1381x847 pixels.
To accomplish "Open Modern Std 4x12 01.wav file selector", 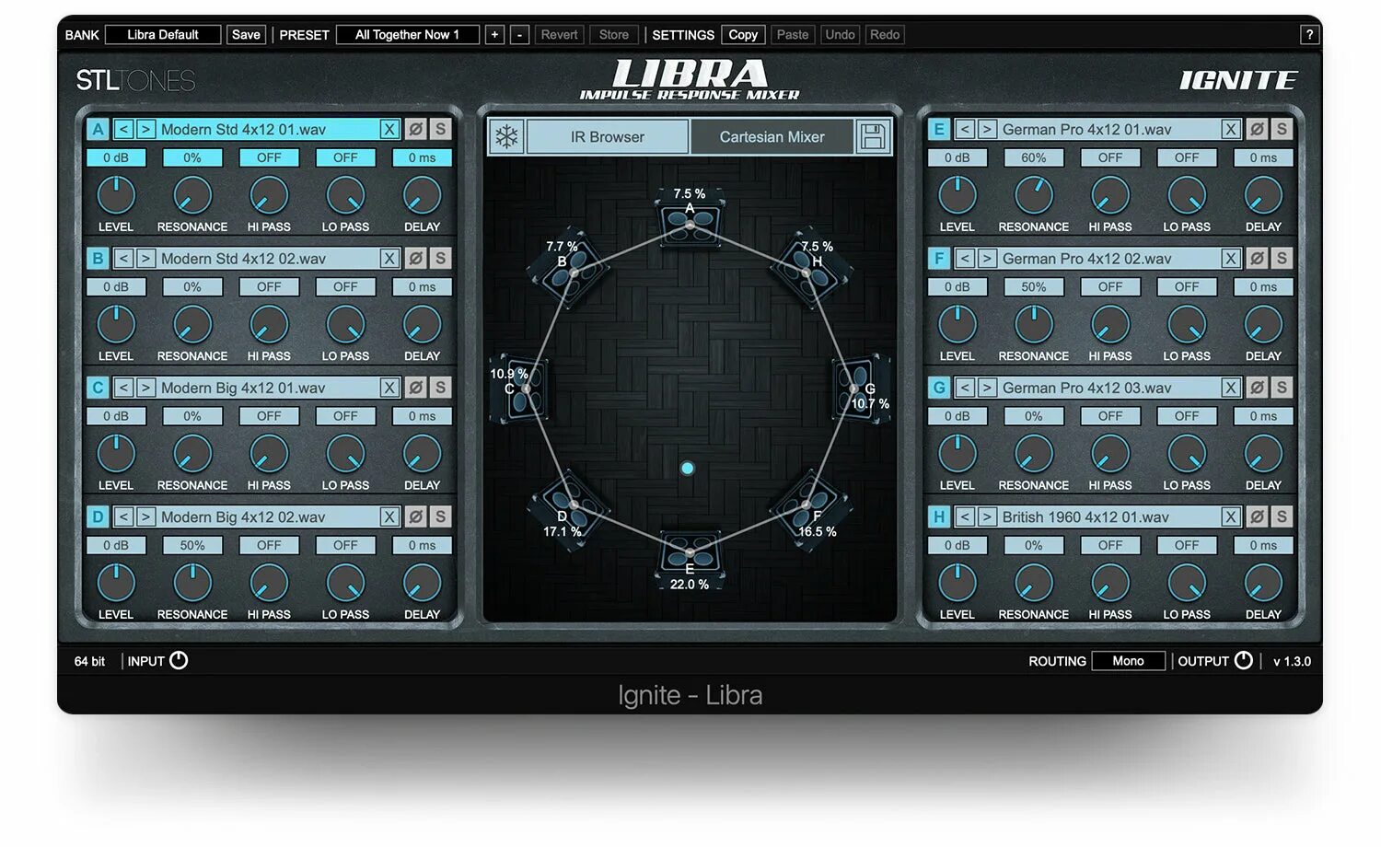I will 268,130.
